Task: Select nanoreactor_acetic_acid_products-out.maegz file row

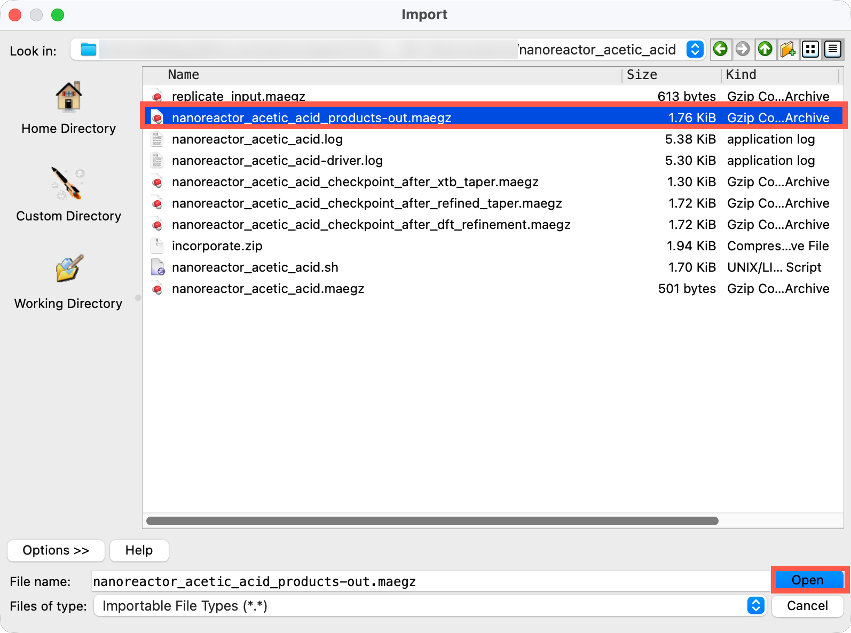Action: [x=494, y=117]
